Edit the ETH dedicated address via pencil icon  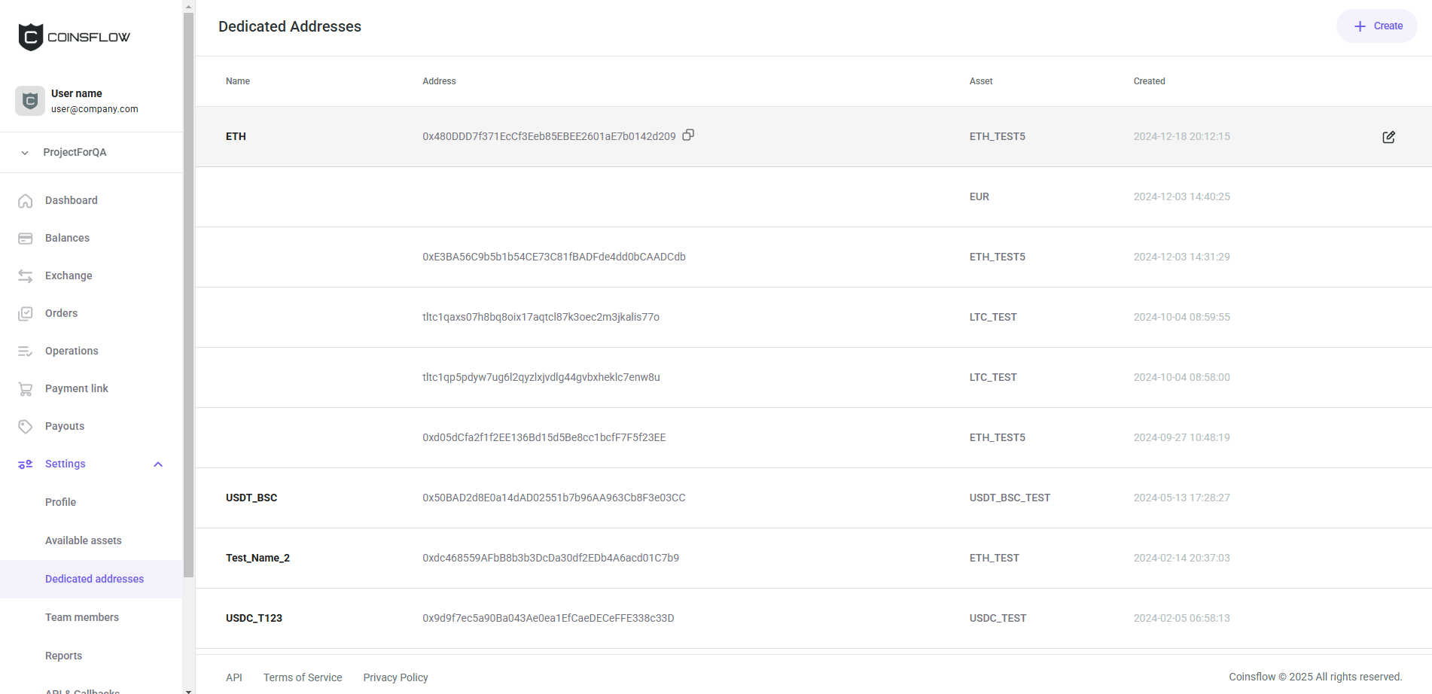click(x=1389, y=137)
